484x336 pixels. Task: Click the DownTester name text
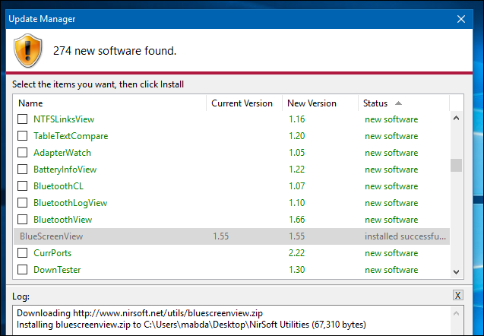[57, 270]
